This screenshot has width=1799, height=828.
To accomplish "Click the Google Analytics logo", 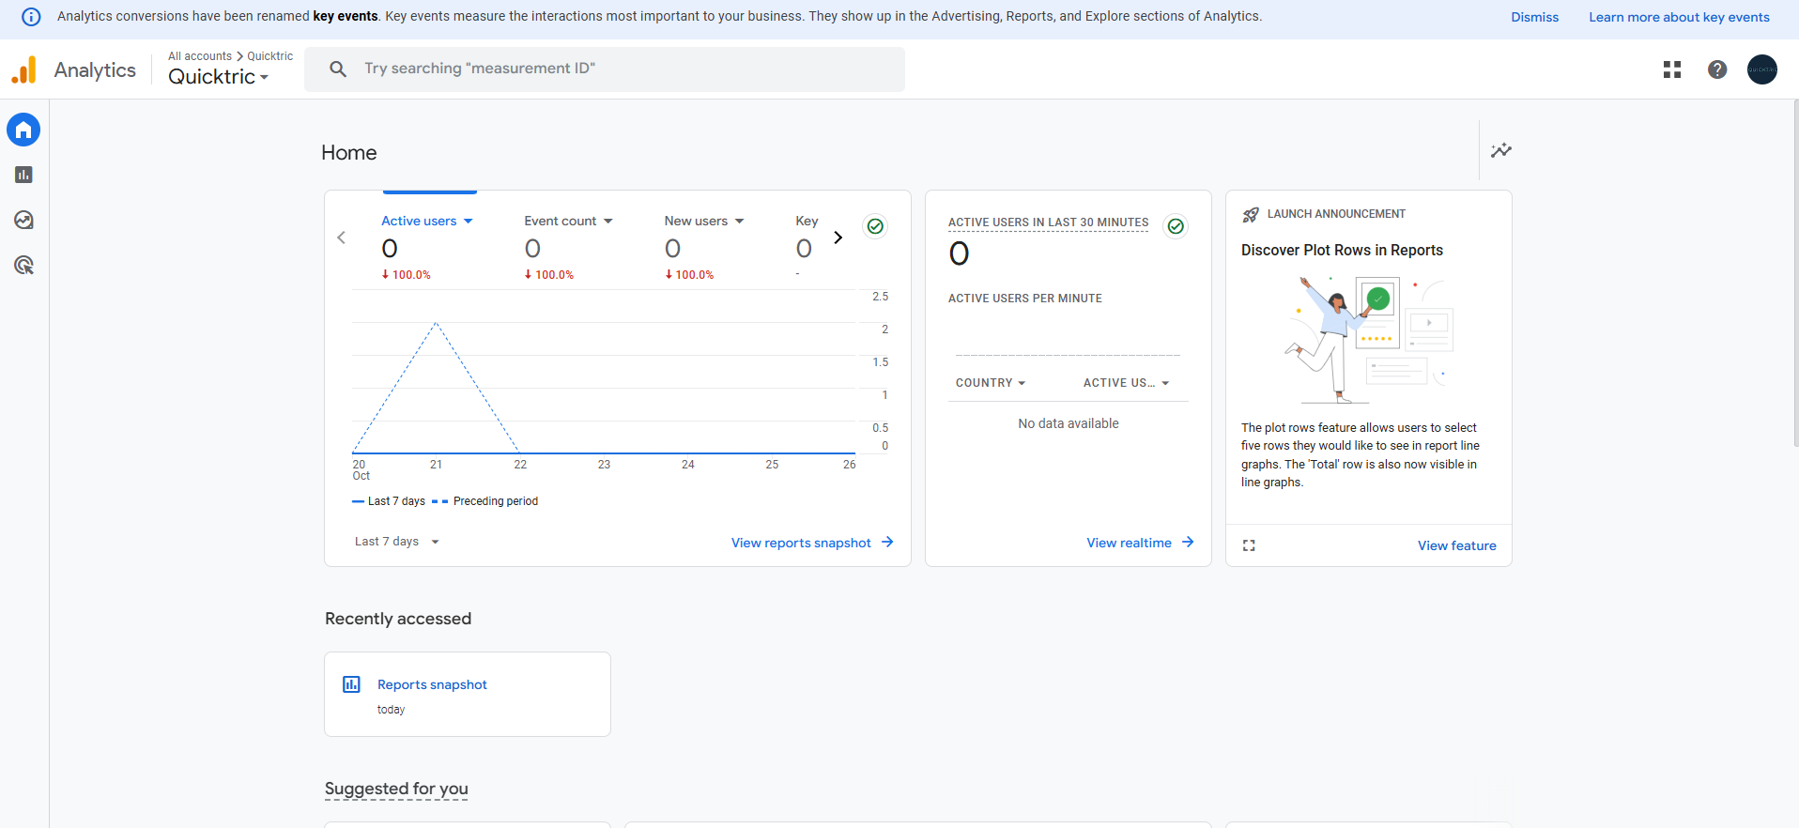I will click(x=23, y=69).
